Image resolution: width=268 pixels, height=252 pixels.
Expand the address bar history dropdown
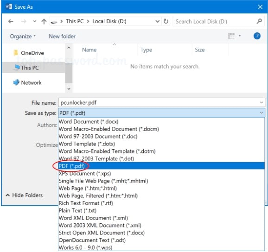point(158,21)
